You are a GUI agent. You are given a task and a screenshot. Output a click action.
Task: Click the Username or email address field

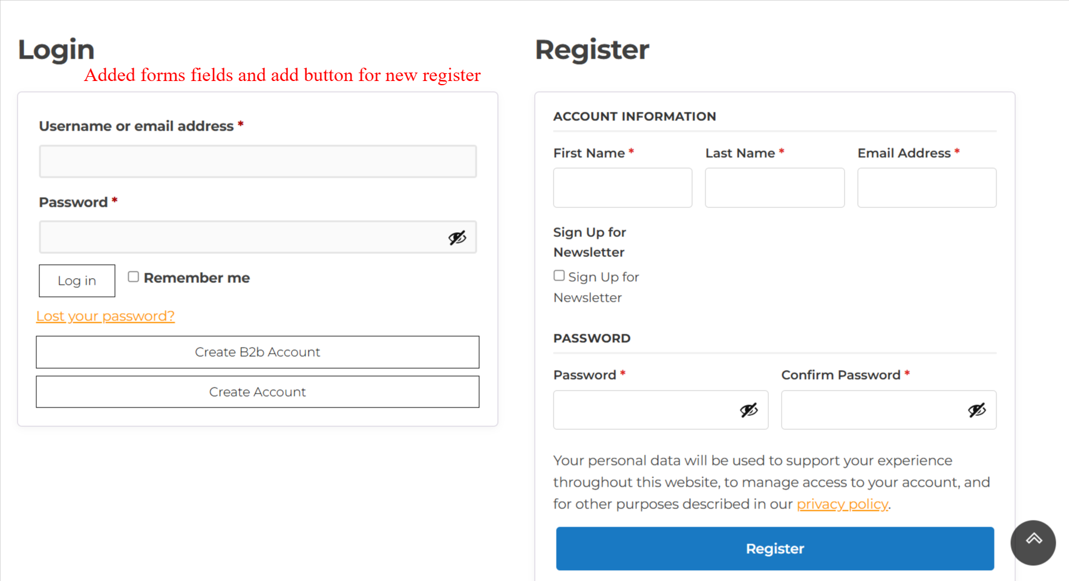point(257,161)
